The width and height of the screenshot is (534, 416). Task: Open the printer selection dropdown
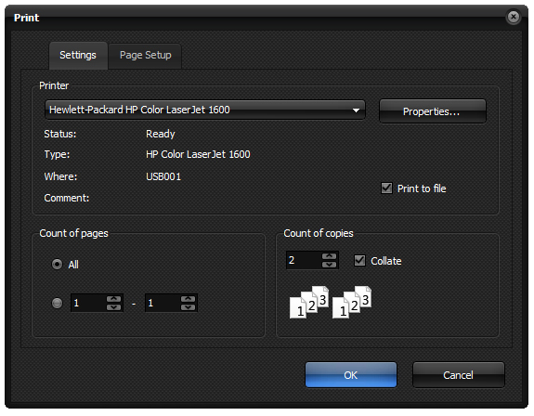tap(205, 110)
